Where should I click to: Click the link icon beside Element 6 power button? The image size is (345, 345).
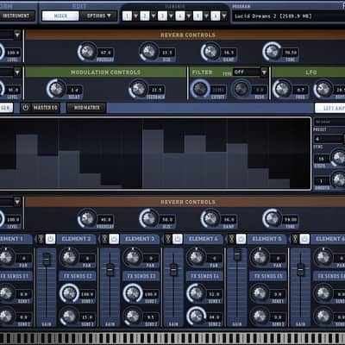click(295, 239)
